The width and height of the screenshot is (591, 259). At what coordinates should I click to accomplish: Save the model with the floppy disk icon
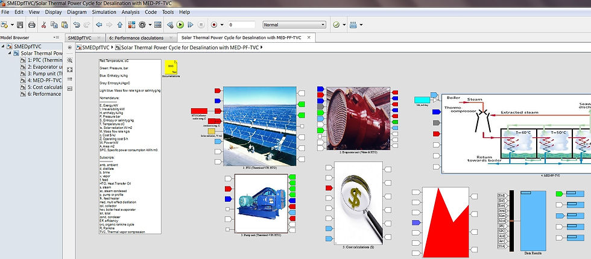20,25
